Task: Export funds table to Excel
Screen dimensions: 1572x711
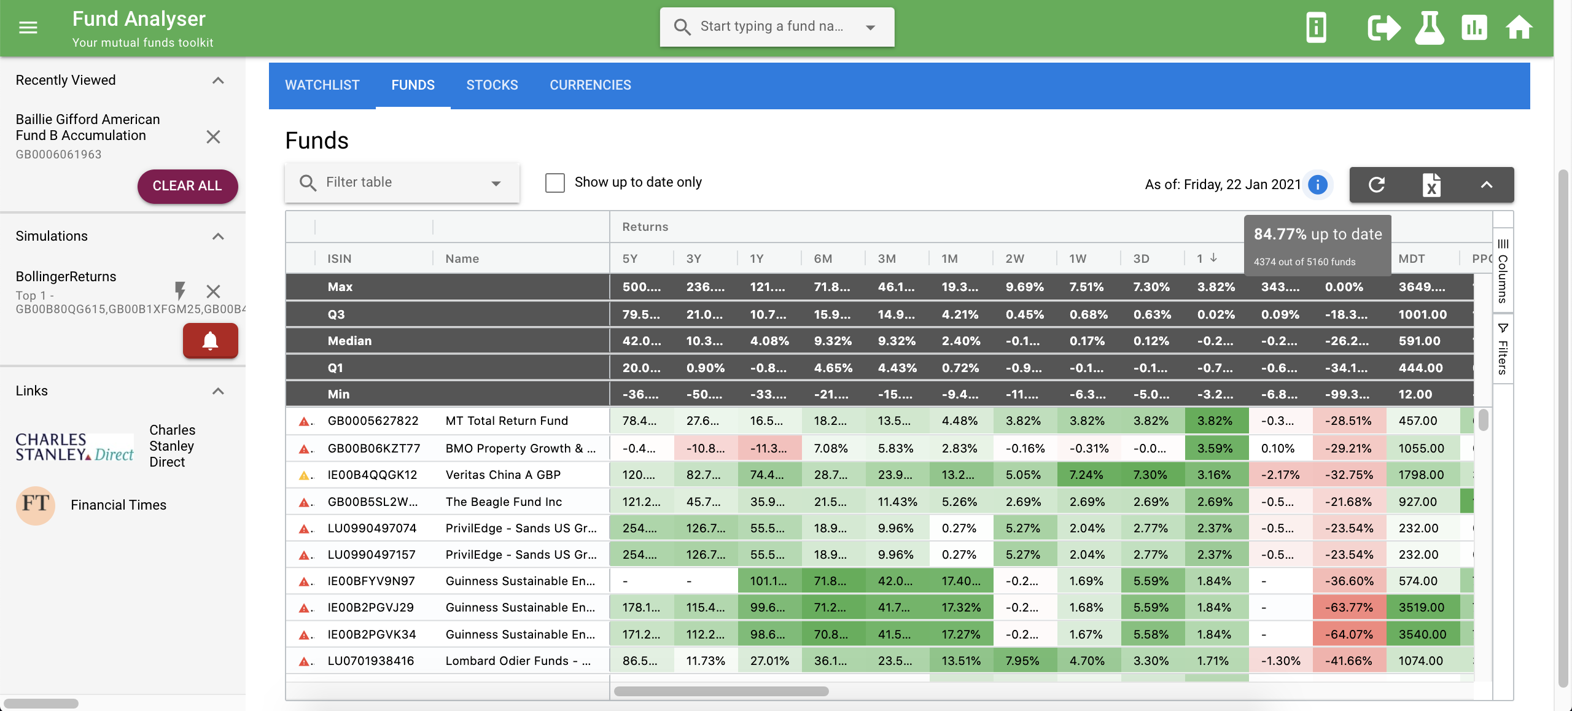Action: pos(1431,185)
